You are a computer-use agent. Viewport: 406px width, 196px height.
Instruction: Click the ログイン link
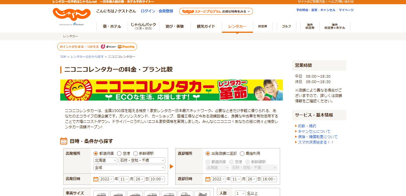pos(148,11)
